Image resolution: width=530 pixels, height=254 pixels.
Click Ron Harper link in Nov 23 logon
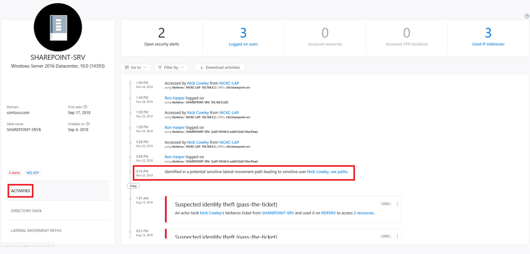click(x=175, y=127)
